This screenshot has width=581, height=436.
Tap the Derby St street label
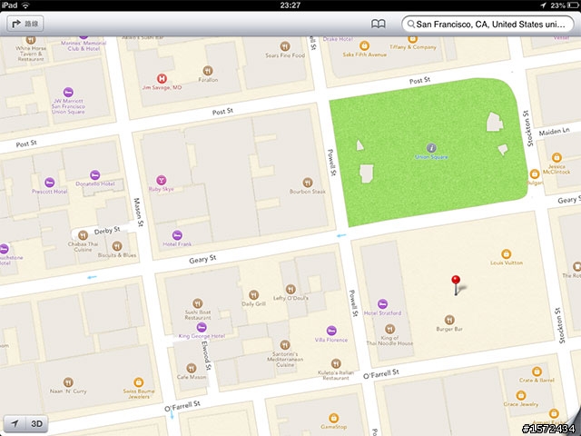[107, 231]
